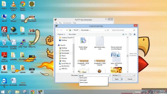Select Downloads in the address bar
This screenshot has height=94, width=167.
(x=85, y=30)
